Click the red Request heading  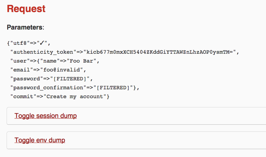(26, 9)
